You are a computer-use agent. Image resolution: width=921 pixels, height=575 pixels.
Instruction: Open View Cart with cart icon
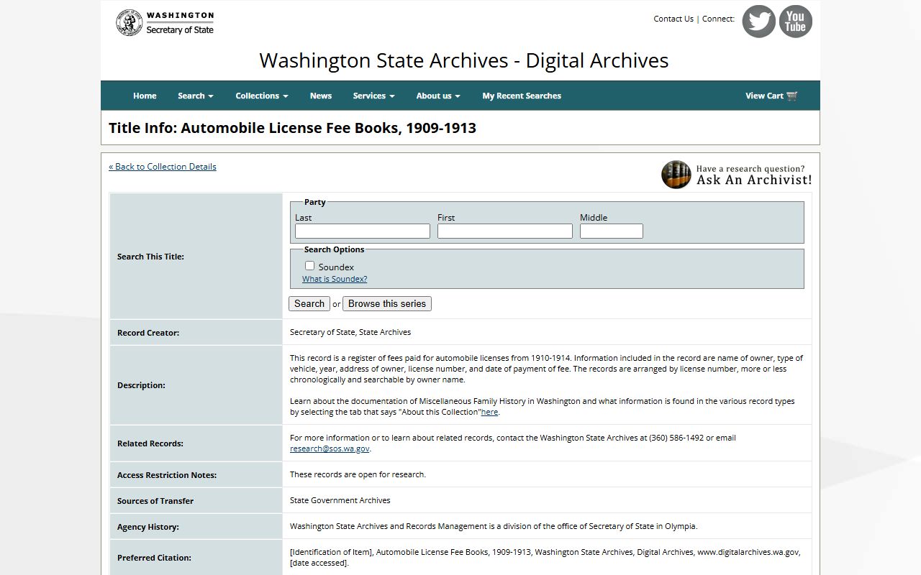click(771, 96)
